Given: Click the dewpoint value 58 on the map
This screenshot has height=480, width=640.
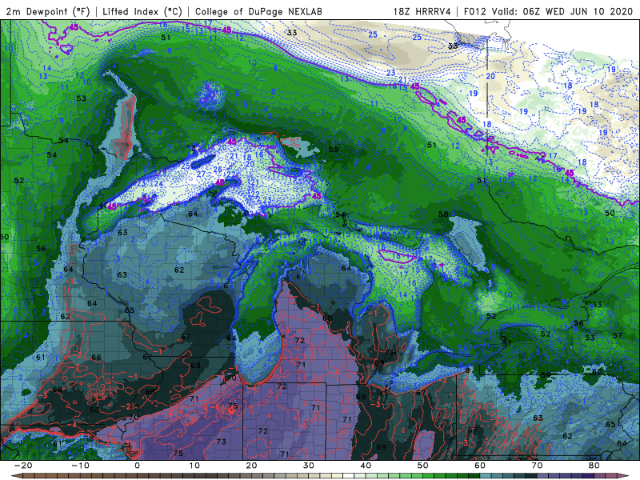Looking at the screenshot, I should click(443, 214).
